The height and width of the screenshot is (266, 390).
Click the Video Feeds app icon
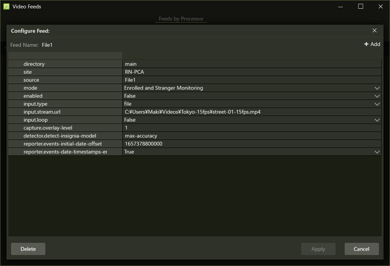coord(6,6)
